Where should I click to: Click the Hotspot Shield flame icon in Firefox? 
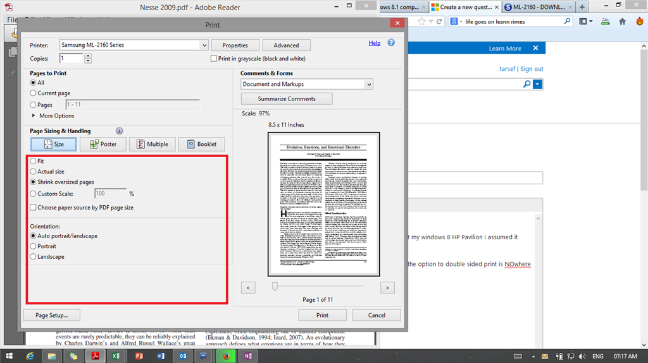639,21
